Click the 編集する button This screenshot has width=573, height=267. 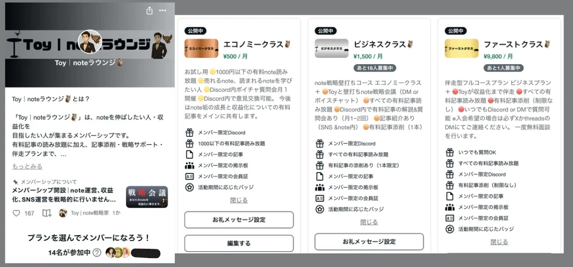click(x=239, y=243)
